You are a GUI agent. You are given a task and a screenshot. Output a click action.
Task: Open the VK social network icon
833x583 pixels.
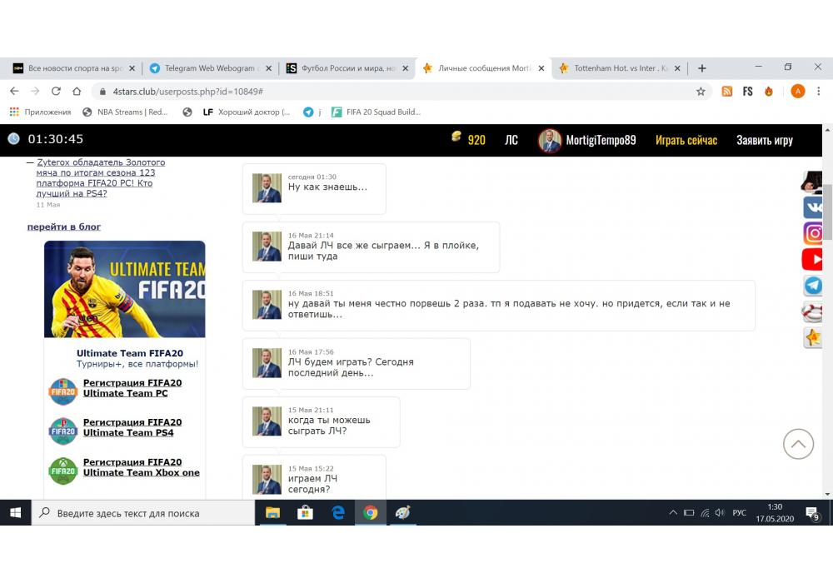tap(813, 207)
